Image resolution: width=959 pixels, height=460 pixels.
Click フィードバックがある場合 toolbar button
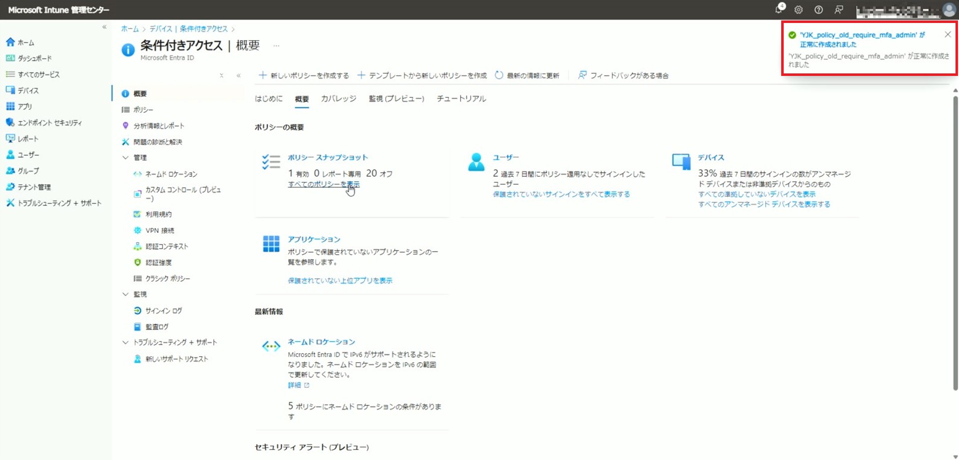coord(623,75)
